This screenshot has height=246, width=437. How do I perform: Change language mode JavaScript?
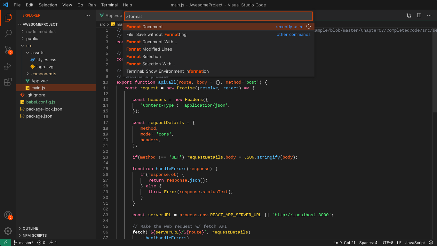pyautogui.click(x=415, y=242)
